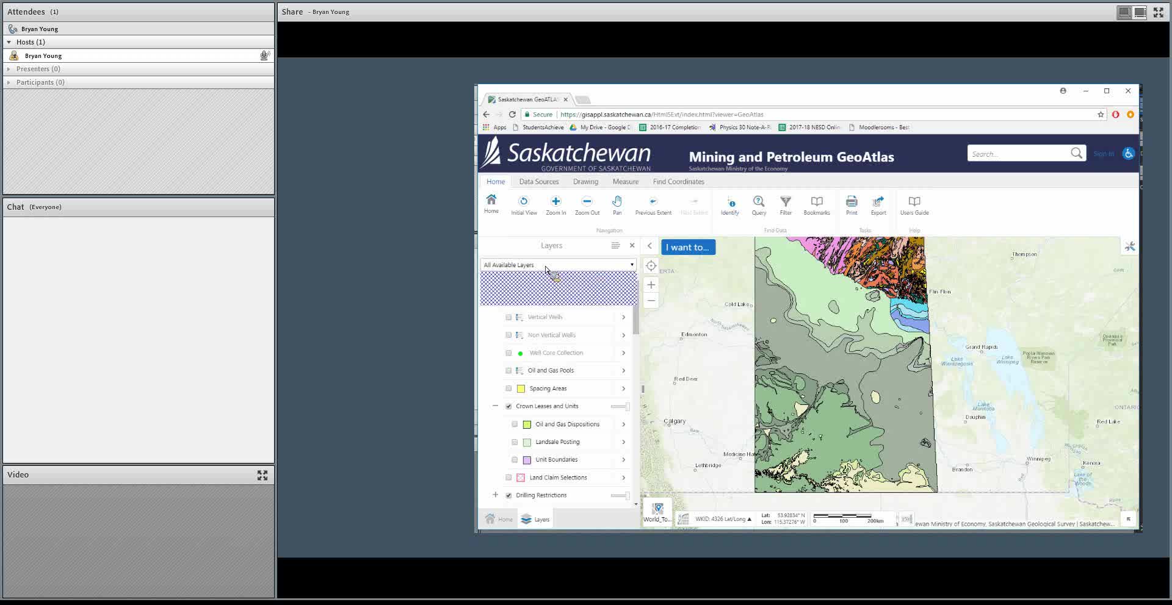Close the Layers panel
The width and height of the screenshot is (1172, 605).
pos(632,245)
